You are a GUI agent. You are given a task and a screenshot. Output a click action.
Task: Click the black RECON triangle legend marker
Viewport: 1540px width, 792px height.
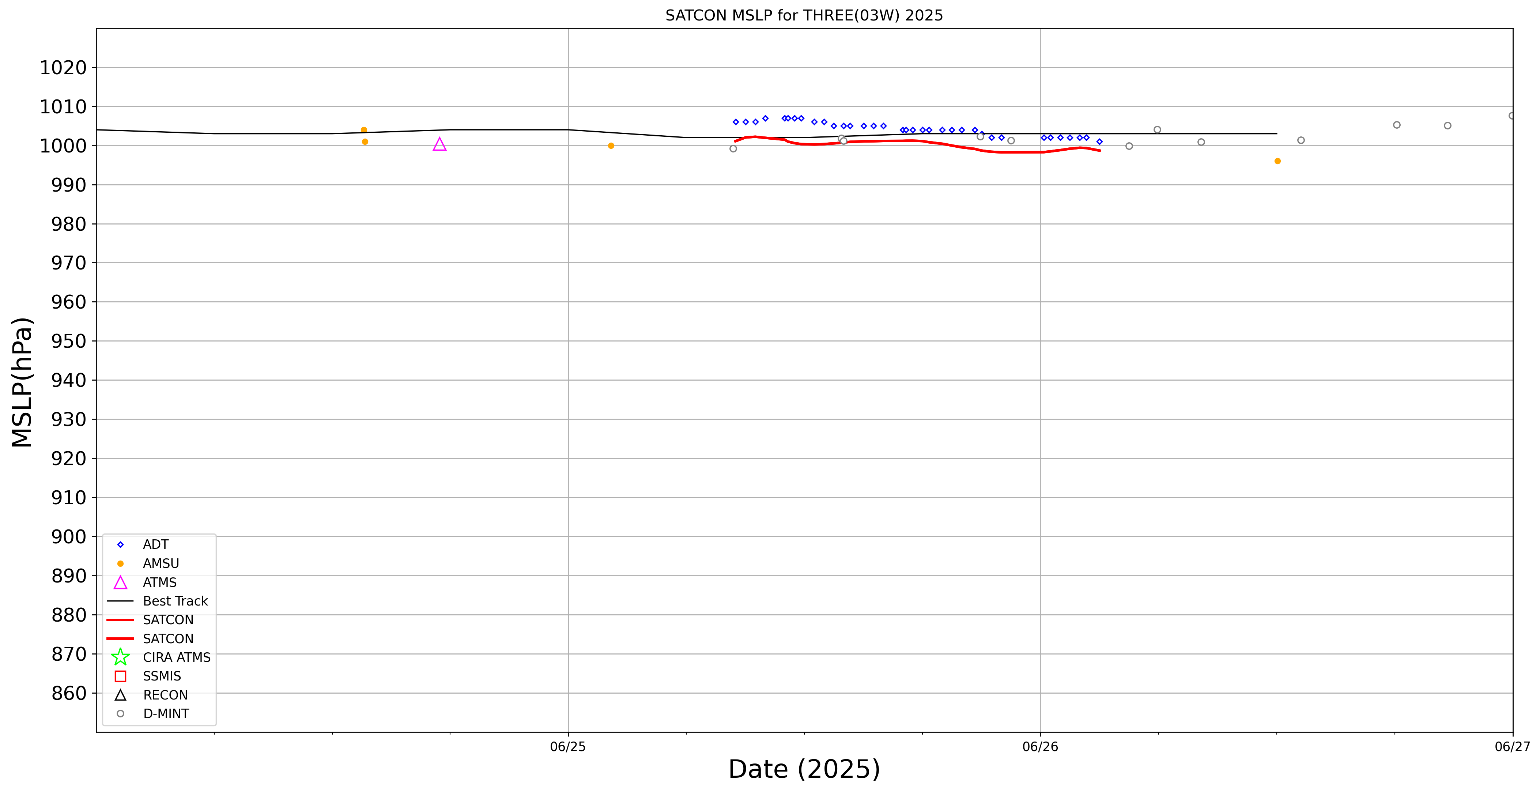pos(120,695)
